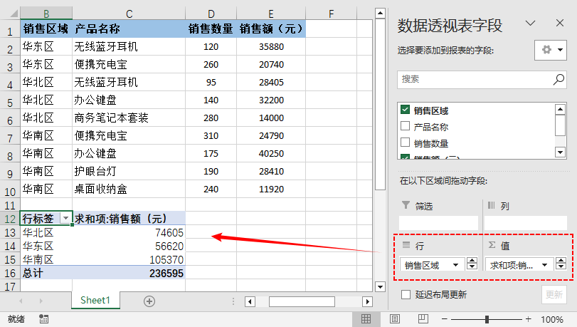The width and height of the screenshot is (577, 327).
Task: Uncheck the 销售区域 field checkbox
Action: 405,110
